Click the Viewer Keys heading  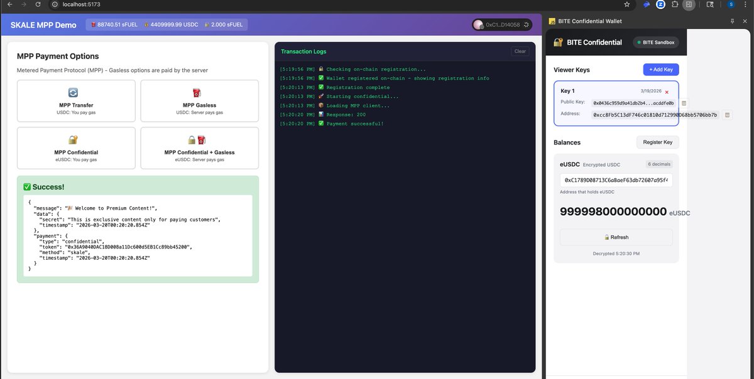pyautogui.click(x=572, y=70)
